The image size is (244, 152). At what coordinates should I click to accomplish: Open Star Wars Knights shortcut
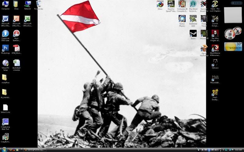click(x=215, y=33)
